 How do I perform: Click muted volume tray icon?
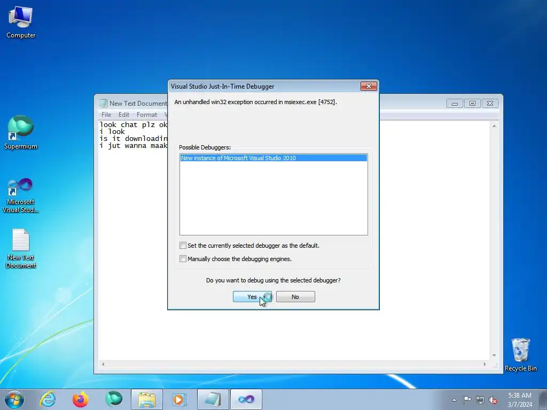pos(493,400)
